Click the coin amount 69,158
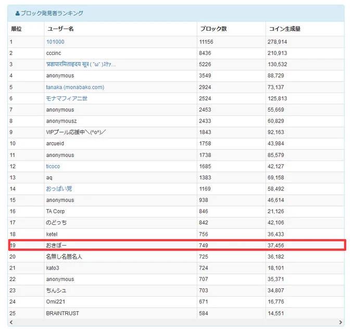Screen dimensions: 354x329 (x=276, y=178)
